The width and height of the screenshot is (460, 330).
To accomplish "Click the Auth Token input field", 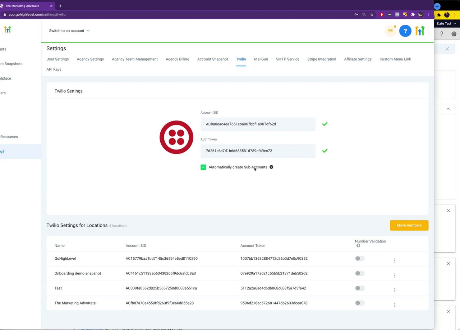I will pyautogui.click(x=258, y=151).
